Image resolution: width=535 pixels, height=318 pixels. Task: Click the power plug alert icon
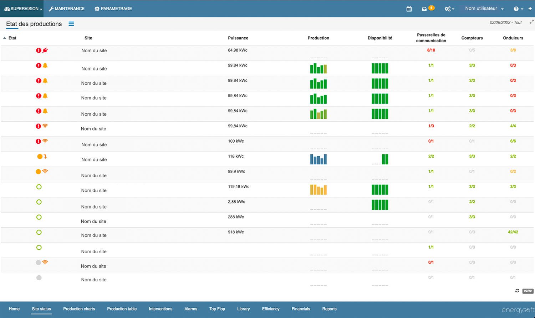click(45, 51)
